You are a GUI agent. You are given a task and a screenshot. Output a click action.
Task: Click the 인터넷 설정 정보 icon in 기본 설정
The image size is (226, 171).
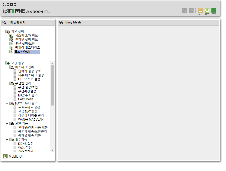11,40
